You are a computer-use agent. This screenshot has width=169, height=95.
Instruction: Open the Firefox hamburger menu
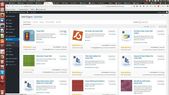pos(168,6)
